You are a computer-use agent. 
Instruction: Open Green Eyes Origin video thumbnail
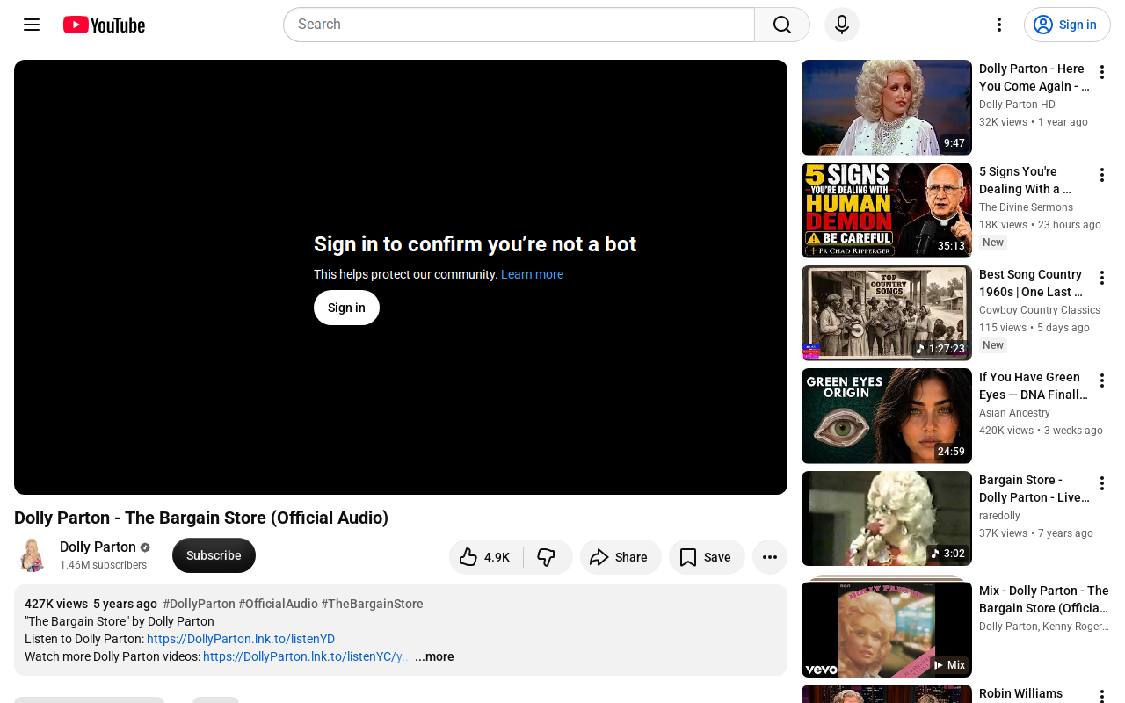coord(887,416)
